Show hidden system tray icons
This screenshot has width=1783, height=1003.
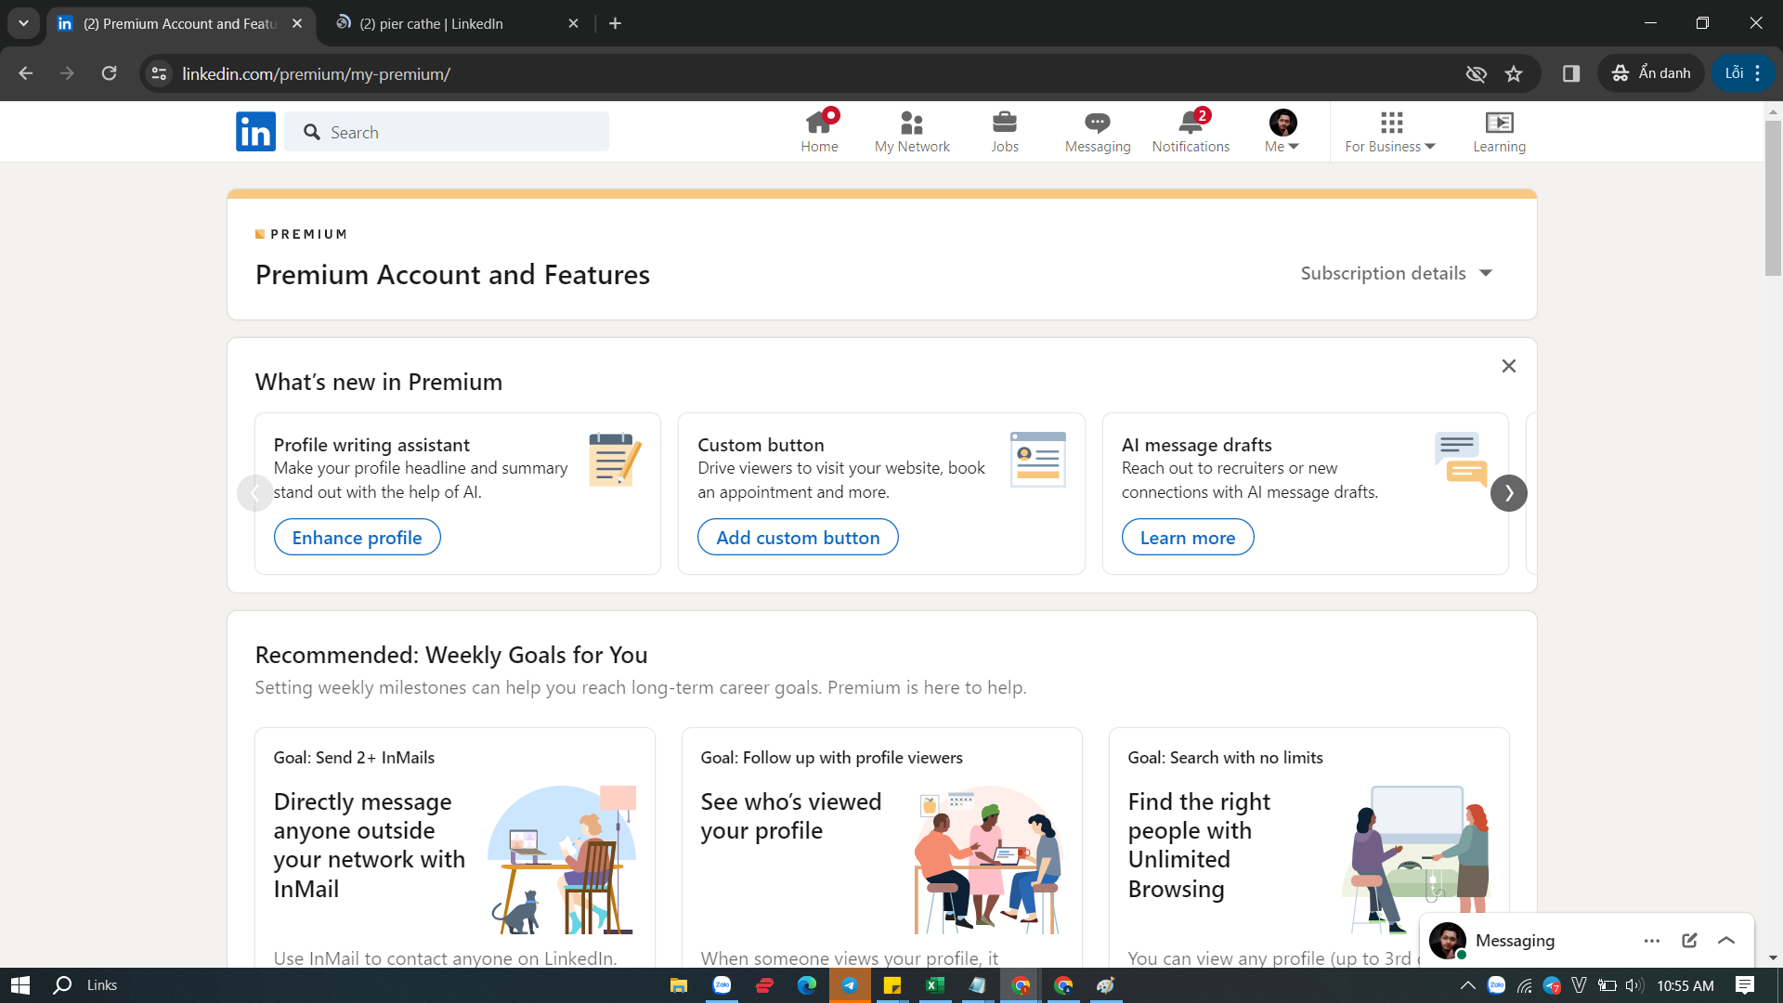[x=1467, y=985]
